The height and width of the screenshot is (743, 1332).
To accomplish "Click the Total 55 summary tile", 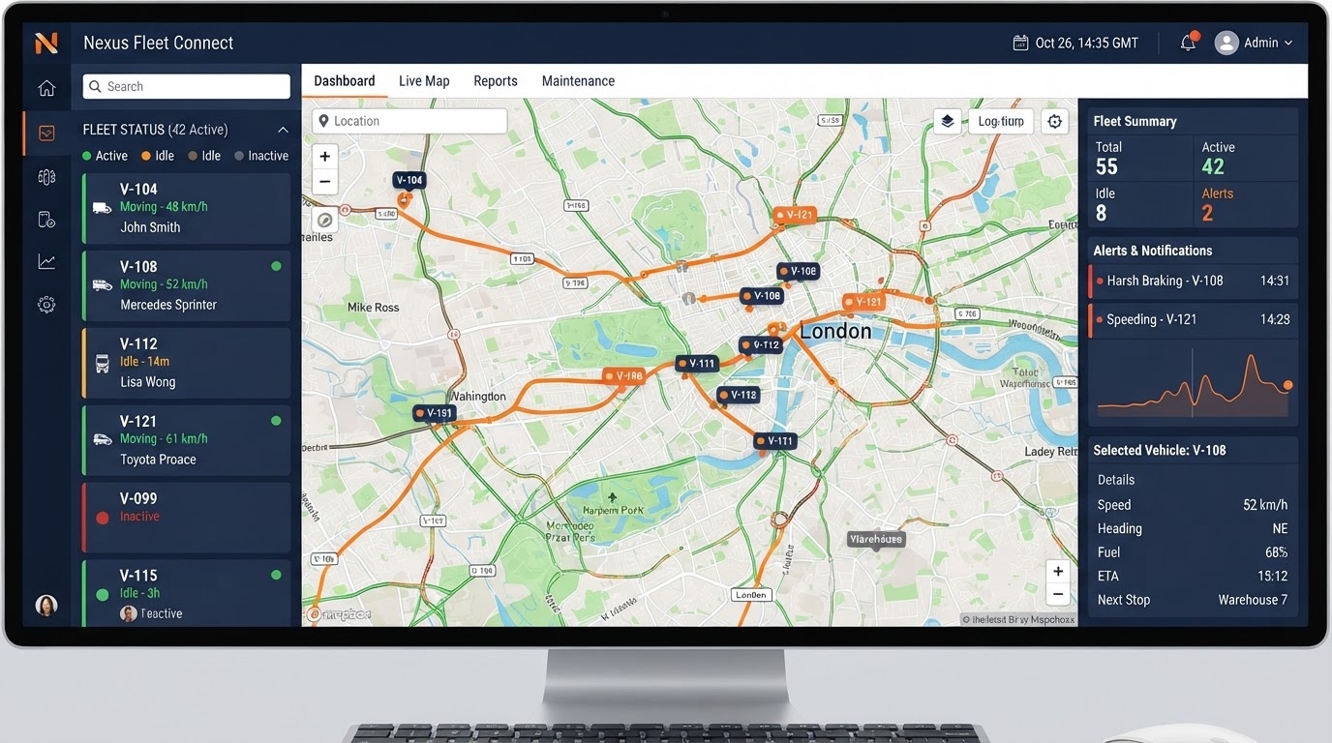I will pyautogui.click(x=1140, y=159).
